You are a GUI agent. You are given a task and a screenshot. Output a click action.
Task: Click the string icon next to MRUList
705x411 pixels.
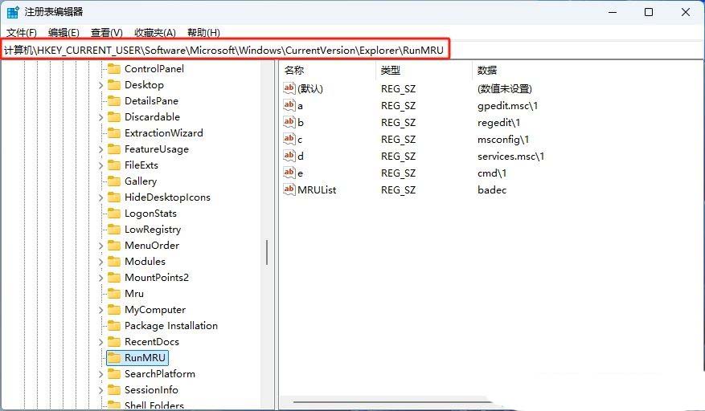click(290, 189)
